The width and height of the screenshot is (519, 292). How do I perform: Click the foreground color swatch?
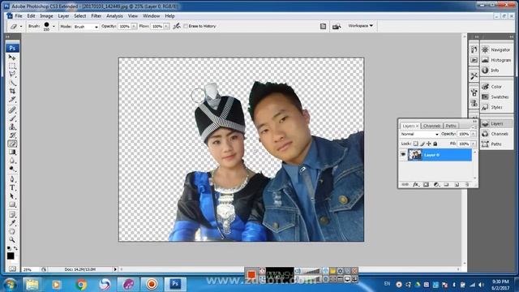[x=11, y=256]
